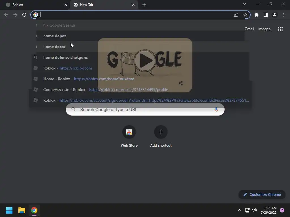This screenshot has height=217, width=290.
Task: Open the Google apps grid
Action: tap(280, 29)
